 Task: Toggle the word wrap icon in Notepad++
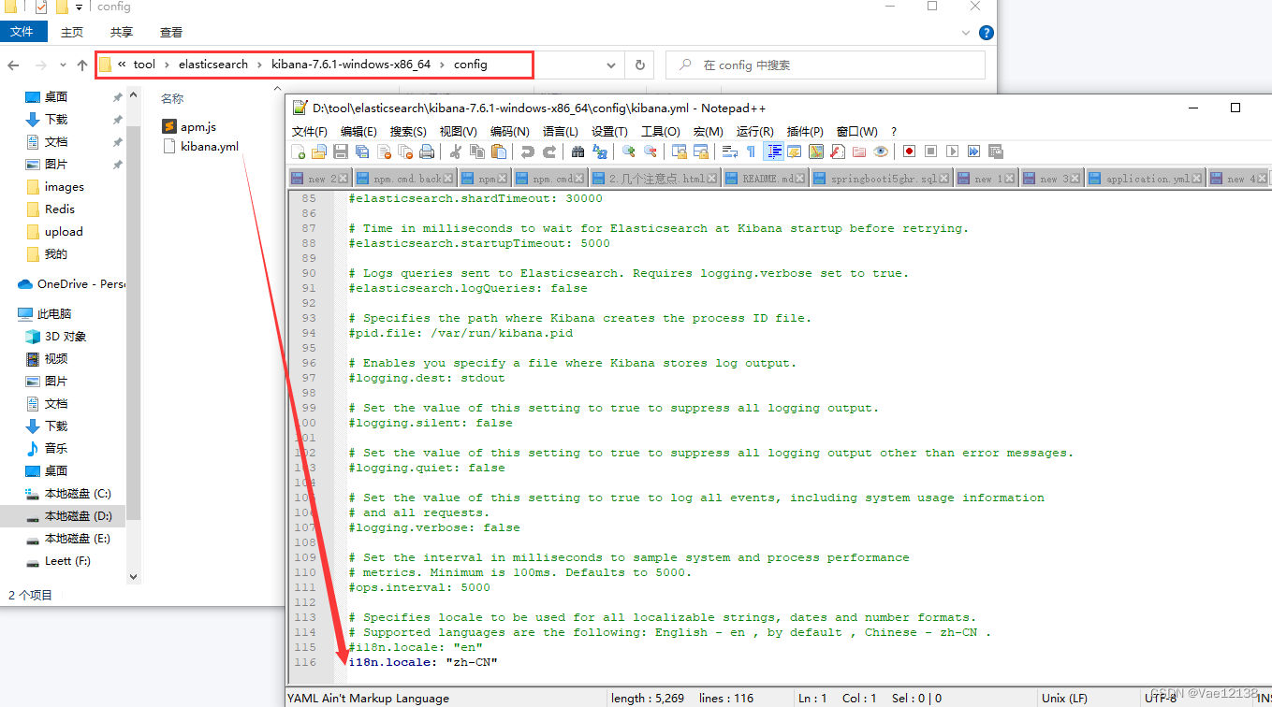[730, 151]
